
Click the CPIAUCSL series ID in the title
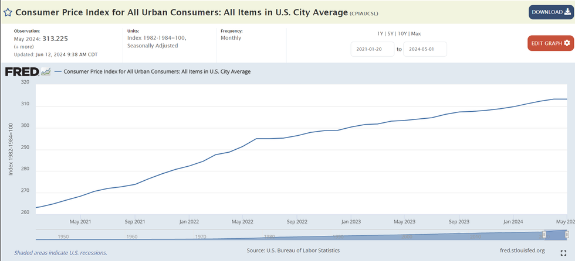point(368,13)
